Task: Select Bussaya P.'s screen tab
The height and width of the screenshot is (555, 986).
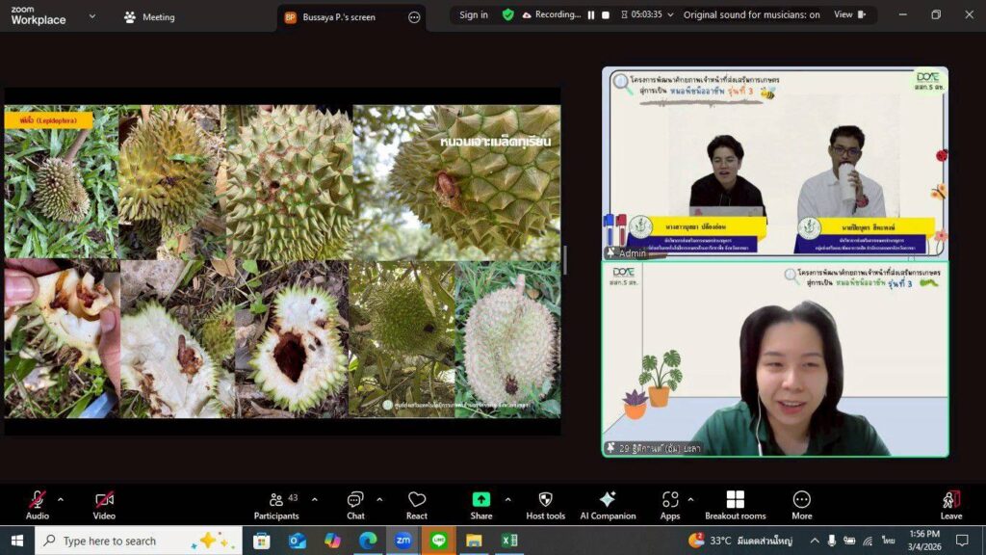Action: (339, 17)
